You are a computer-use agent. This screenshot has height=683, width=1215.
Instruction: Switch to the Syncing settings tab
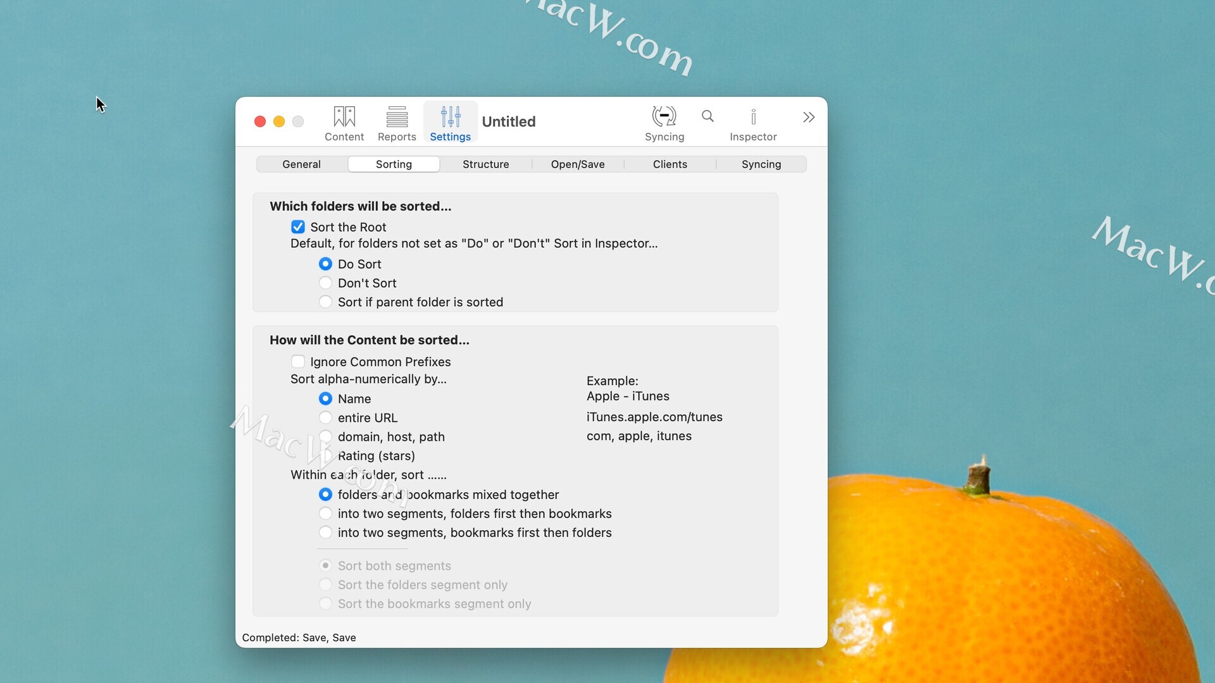761,164
